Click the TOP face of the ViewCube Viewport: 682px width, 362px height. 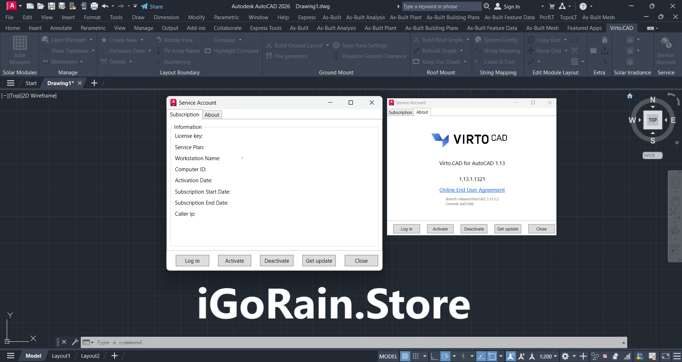pos(652,120)
